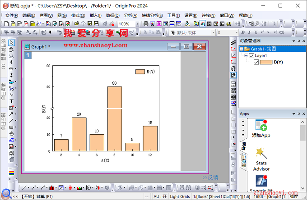Open the 分析(A) menu
The image size is (307, 200).
[130, 15]
